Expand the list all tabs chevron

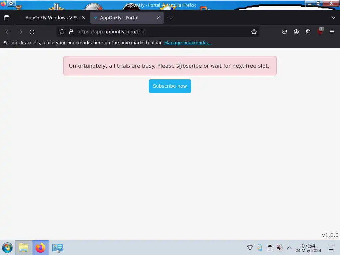coord(333,18)
